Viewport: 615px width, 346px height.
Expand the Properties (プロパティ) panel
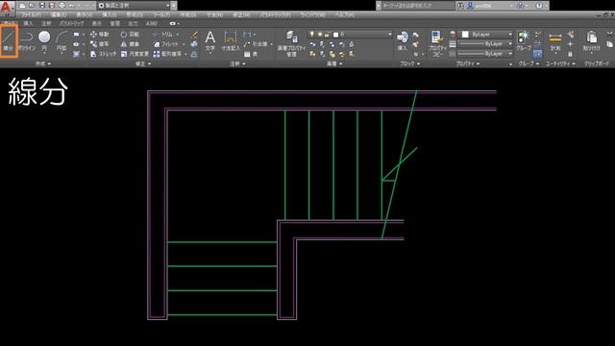pyautogui.click(x=468, y=63)
